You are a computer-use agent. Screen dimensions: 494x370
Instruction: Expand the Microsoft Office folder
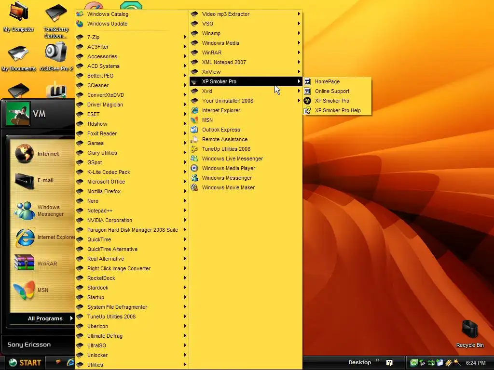(x=132, y=182)
